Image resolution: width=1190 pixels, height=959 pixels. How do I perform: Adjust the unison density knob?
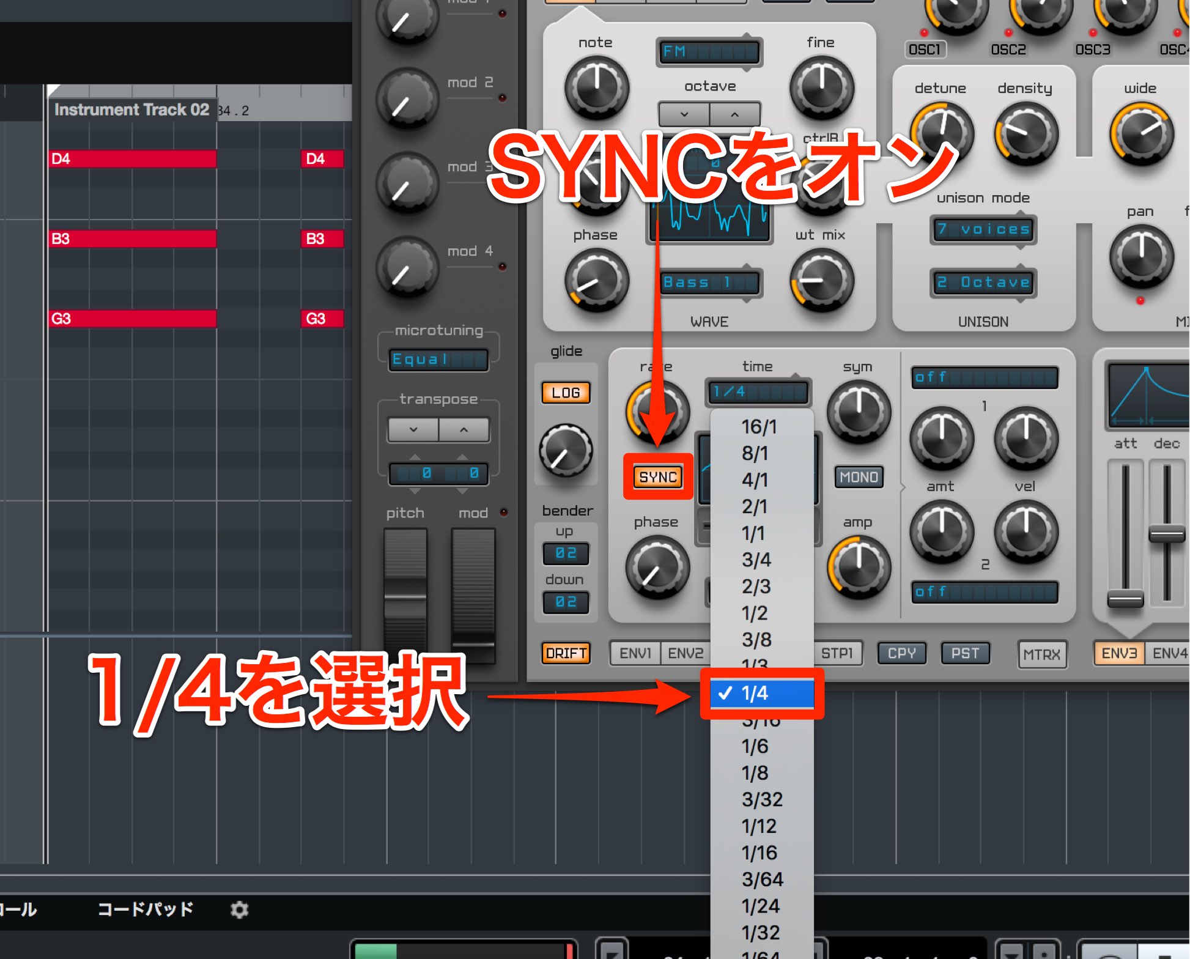coord(1026,133)
